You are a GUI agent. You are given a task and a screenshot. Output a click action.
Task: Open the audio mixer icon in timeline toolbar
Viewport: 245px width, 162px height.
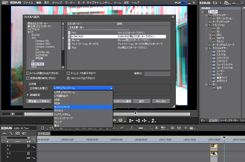[179, 128]
